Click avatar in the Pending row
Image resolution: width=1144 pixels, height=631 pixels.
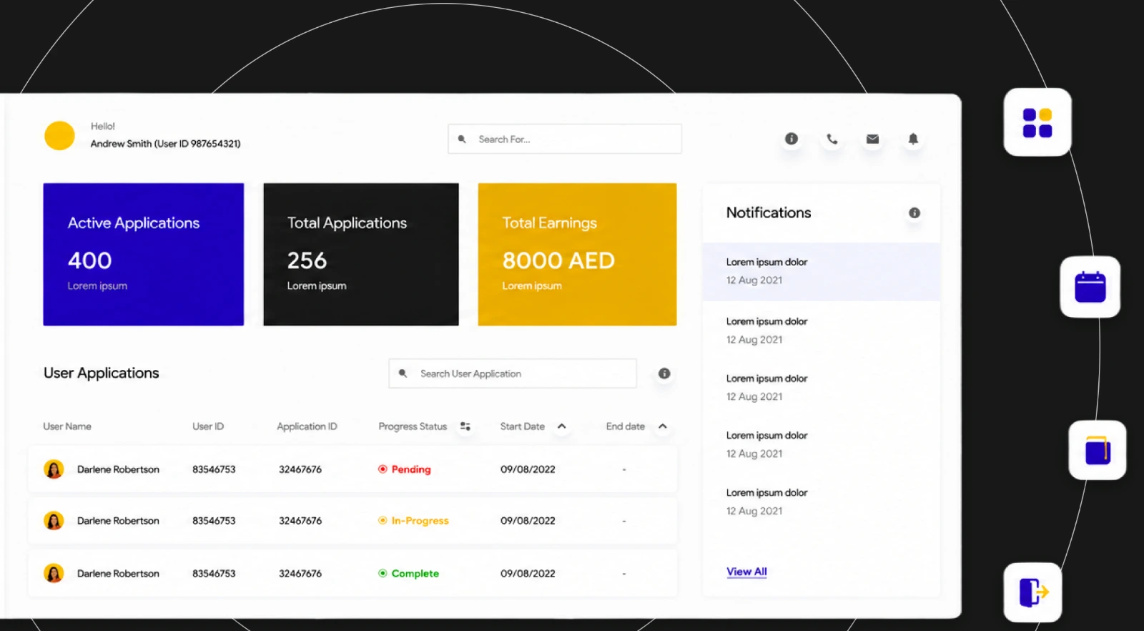pyautogui.click(x=54, y=469)
